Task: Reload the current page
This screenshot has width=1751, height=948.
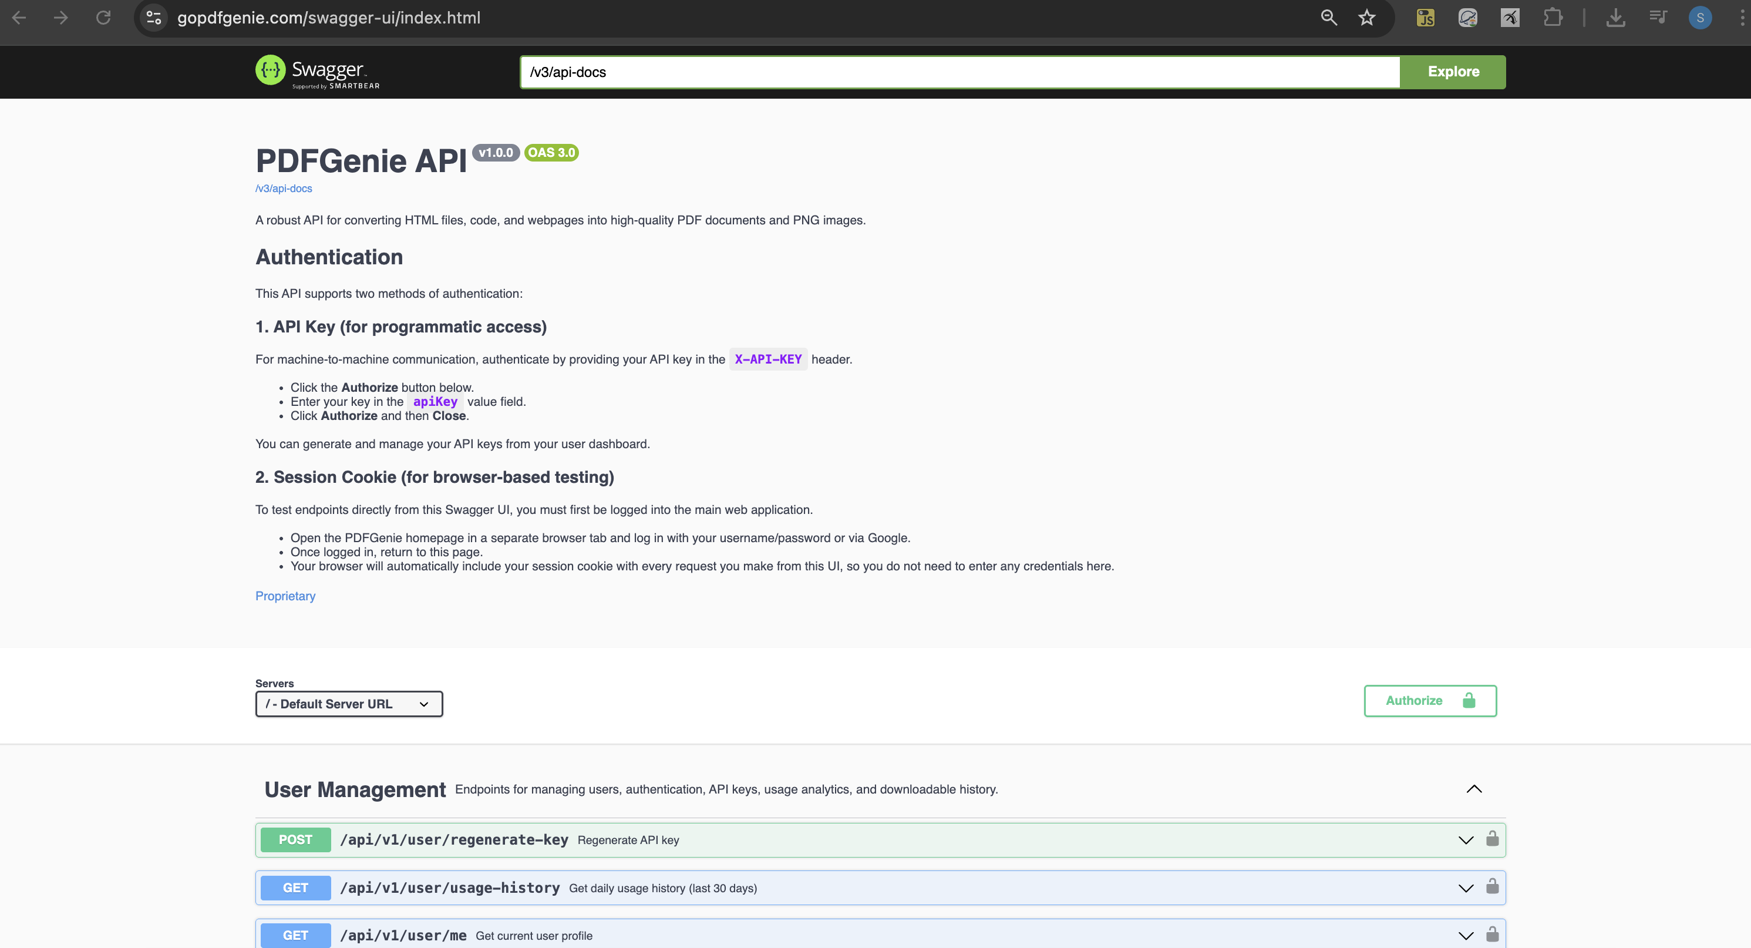Action: (103, 17)
